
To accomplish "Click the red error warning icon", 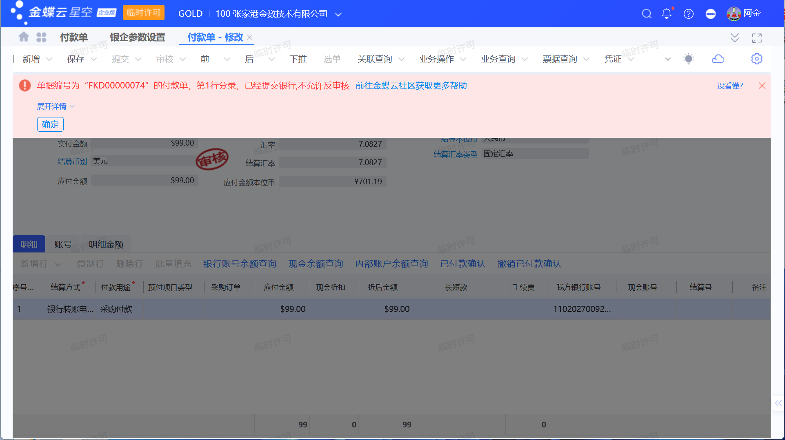I will pyautogui.click(x=25, y=85).
